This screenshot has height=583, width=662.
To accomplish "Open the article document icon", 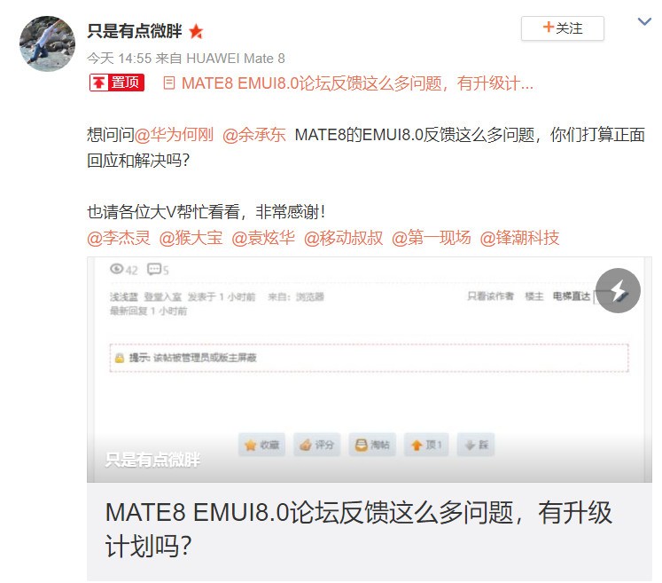I will [x=169, y=83].
